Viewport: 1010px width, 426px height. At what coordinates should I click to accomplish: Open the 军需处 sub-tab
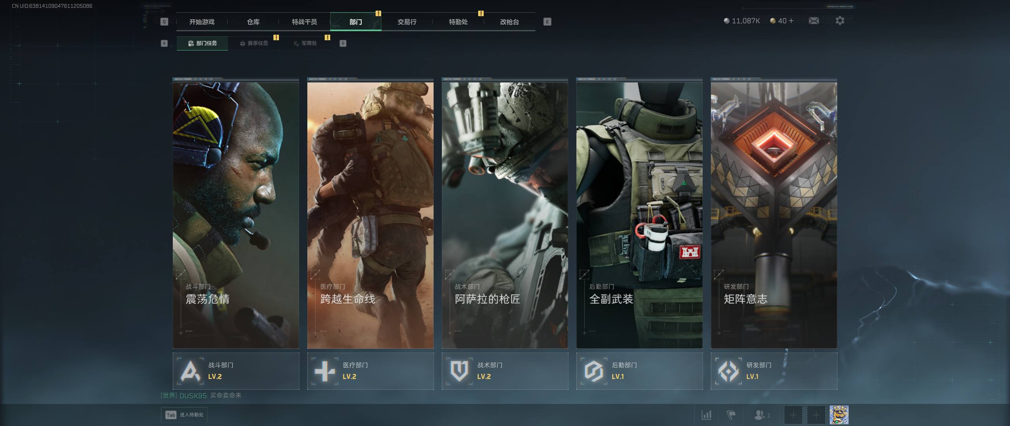305,43
